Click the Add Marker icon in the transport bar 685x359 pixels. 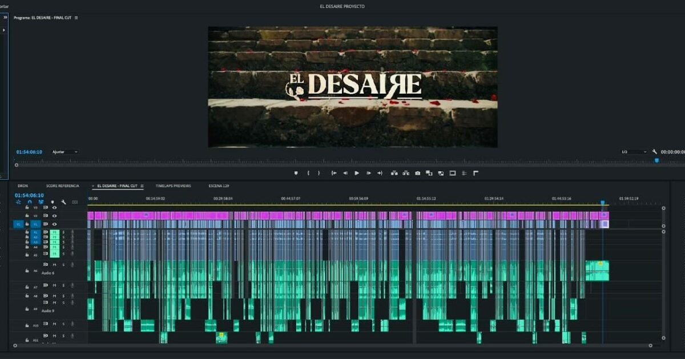pos(296,173)
